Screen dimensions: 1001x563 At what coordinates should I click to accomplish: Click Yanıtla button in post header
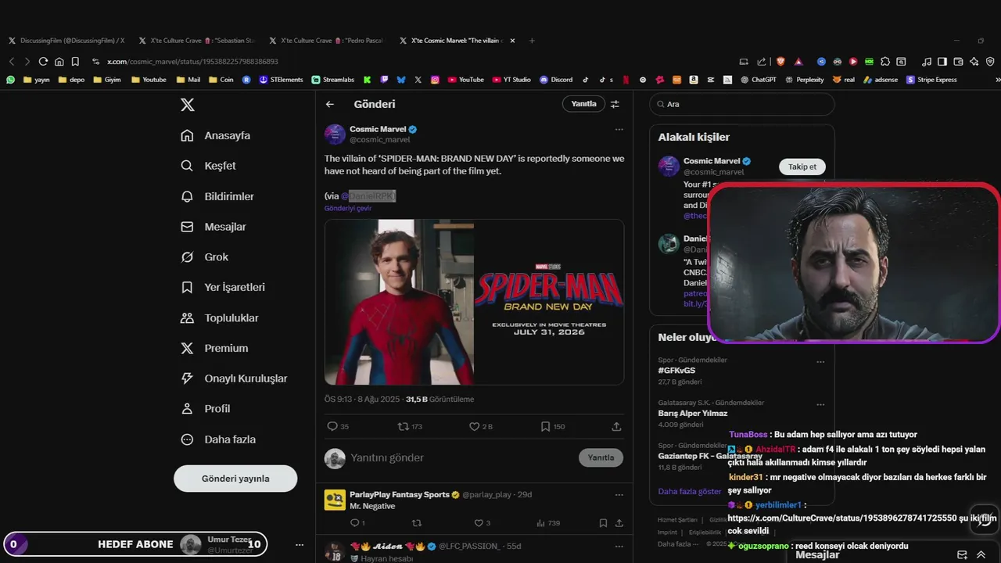point(583,104)
